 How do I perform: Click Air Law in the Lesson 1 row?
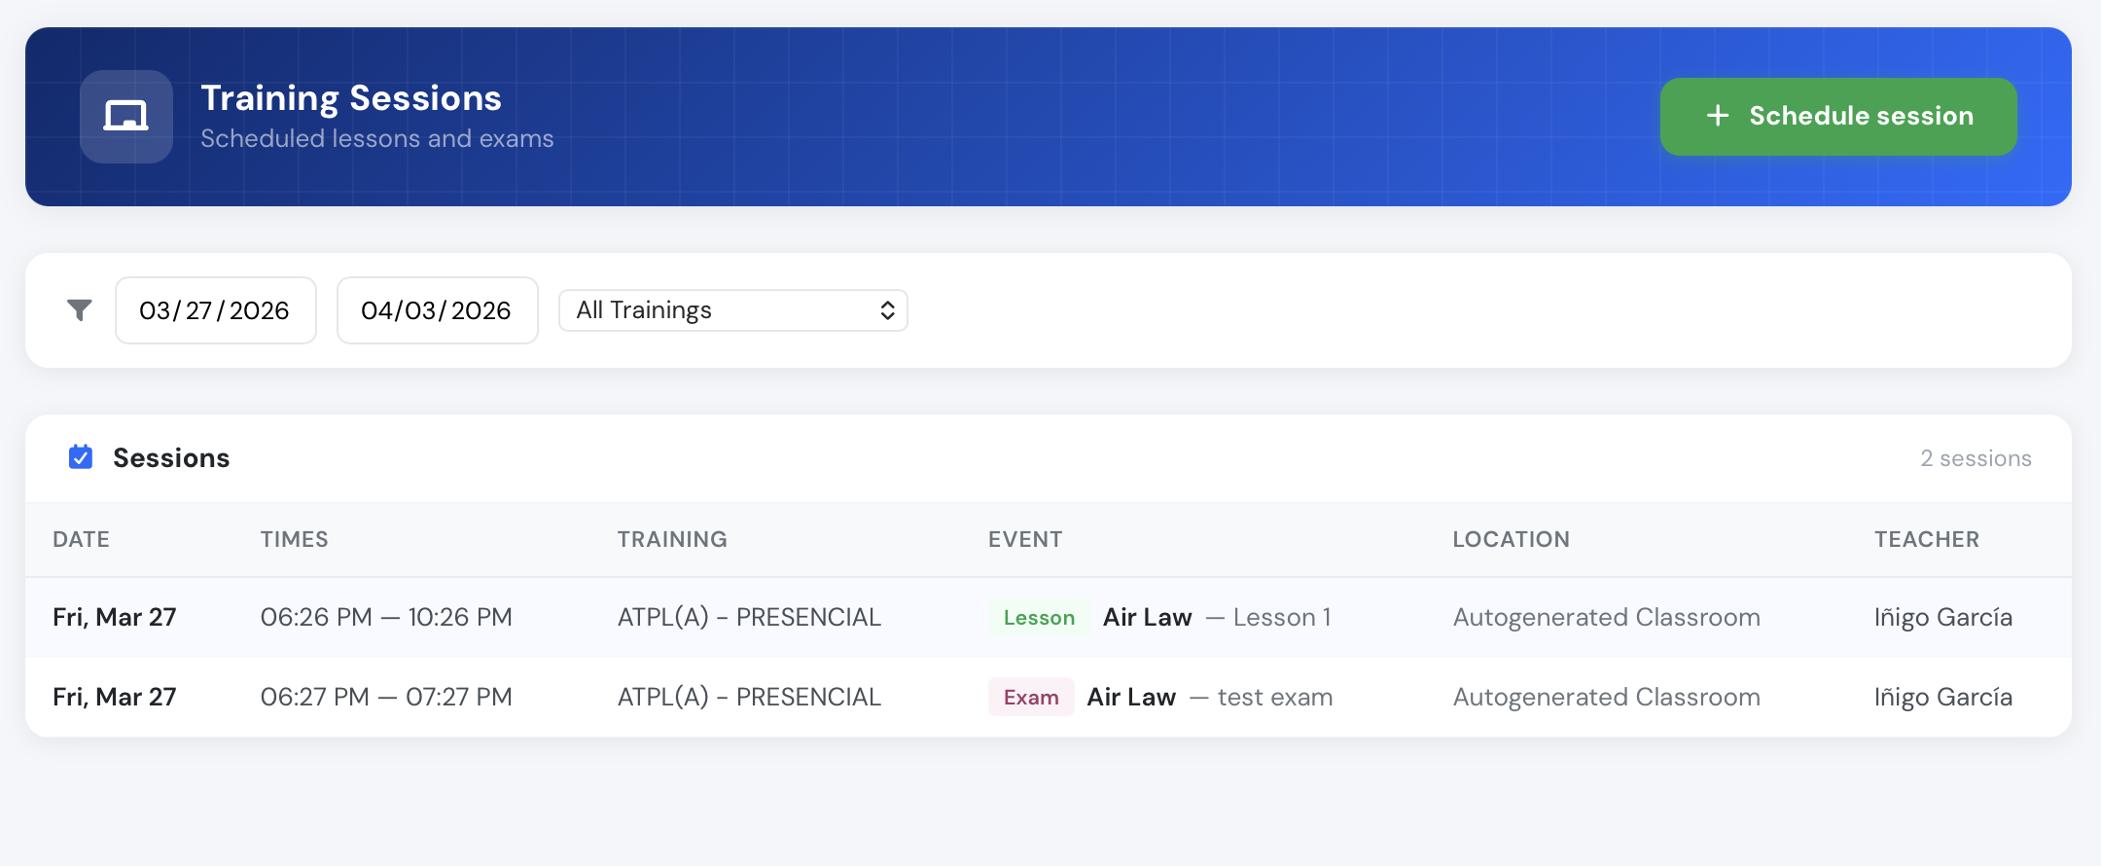(x=1148, y=617)
